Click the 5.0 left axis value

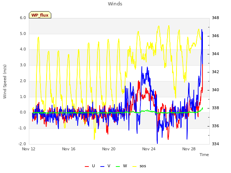click(23, 34)
